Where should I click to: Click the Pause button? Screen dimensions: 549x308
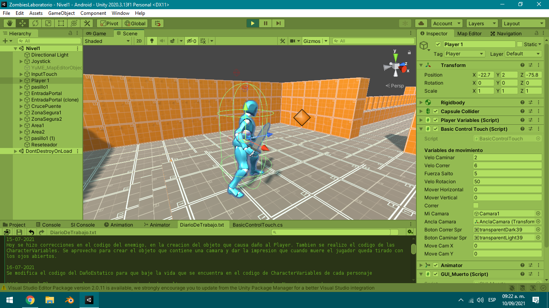[265, 23]
